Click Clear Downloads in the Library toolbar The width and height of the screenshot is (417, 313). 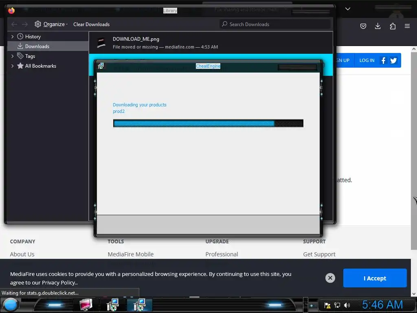(91, 24)
